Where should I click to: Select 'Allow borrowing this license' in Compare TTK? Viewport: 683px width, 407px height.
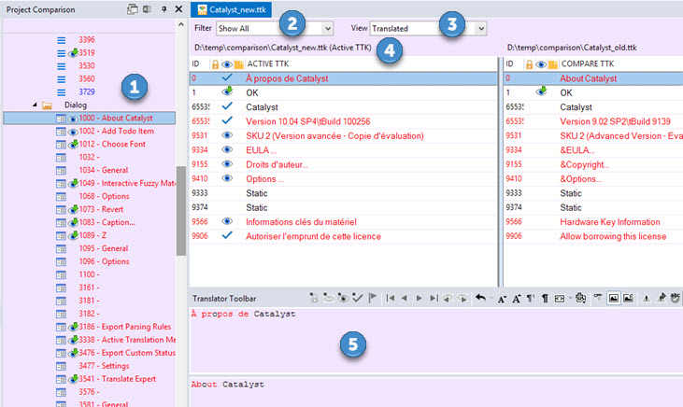point(613,236)
